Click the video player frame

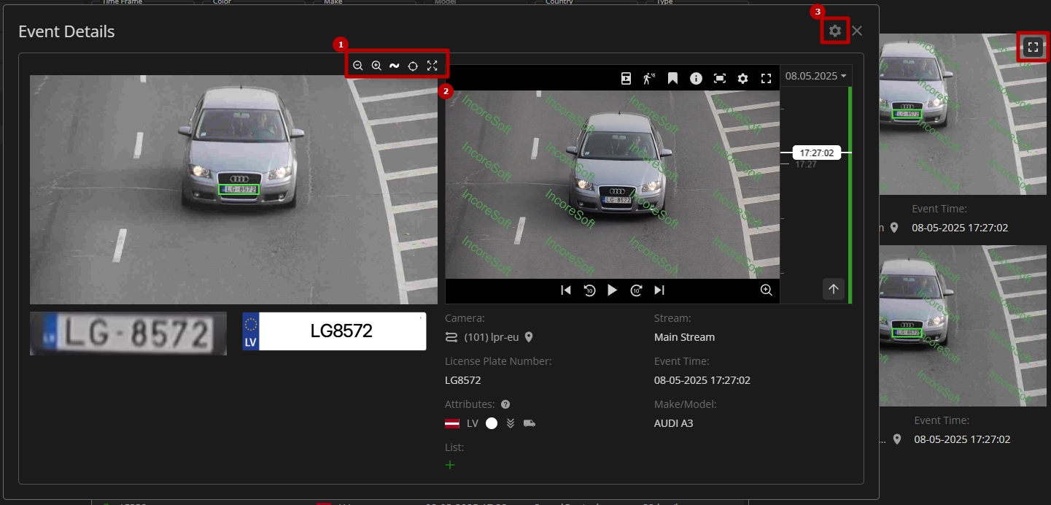pos(613,185)
